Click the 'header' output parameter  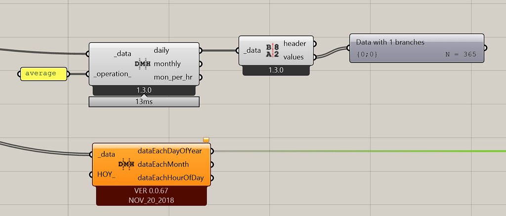pyautogui.click(x=295, y=43)
